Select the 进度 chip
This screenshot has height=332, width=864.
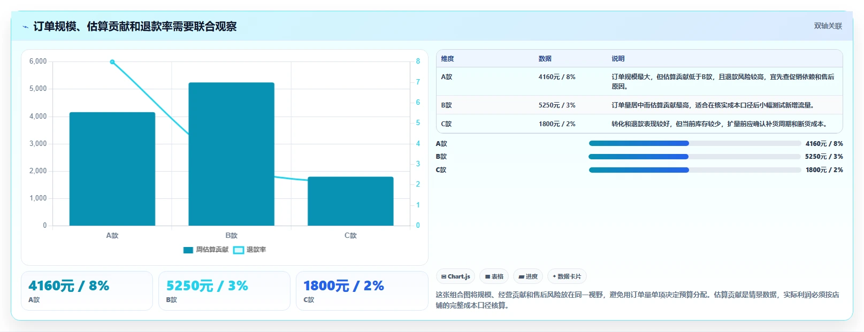[528, 276]
